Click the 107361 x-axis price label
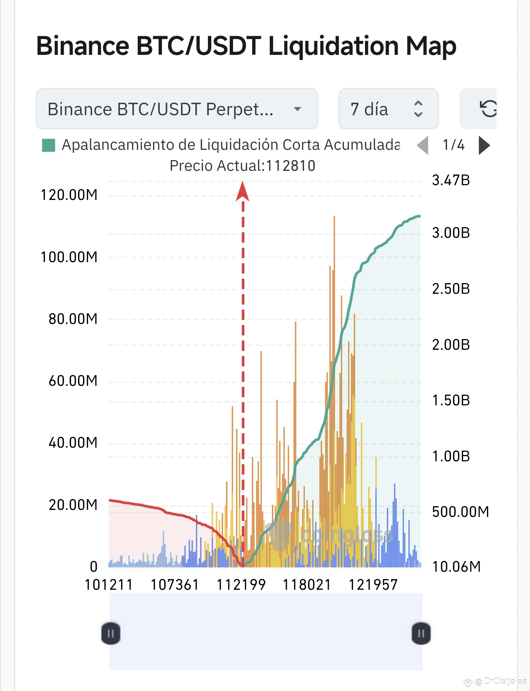Image resolution: width=530 pixels, height=691 pixels. click(x=175, y=585)
